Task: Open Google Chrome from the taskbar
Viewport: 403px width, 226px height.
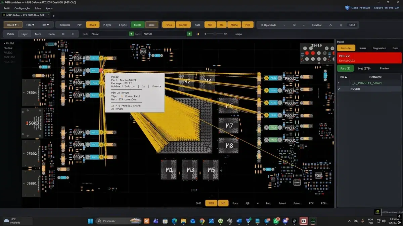Action: click(x=202, y=221)
